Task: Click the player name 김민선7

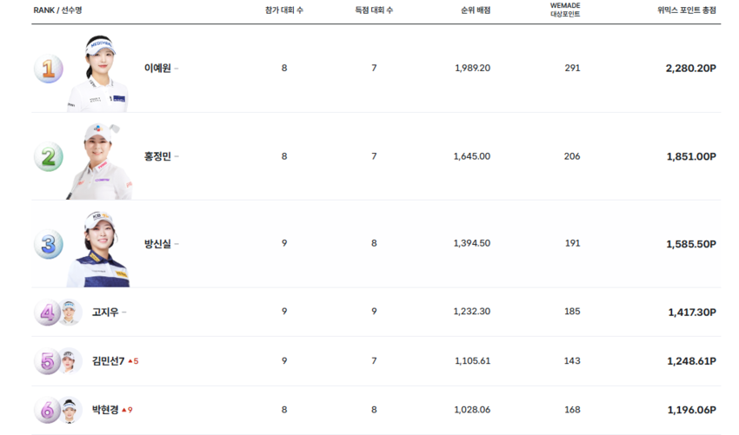Action: [x=108, y=360]
